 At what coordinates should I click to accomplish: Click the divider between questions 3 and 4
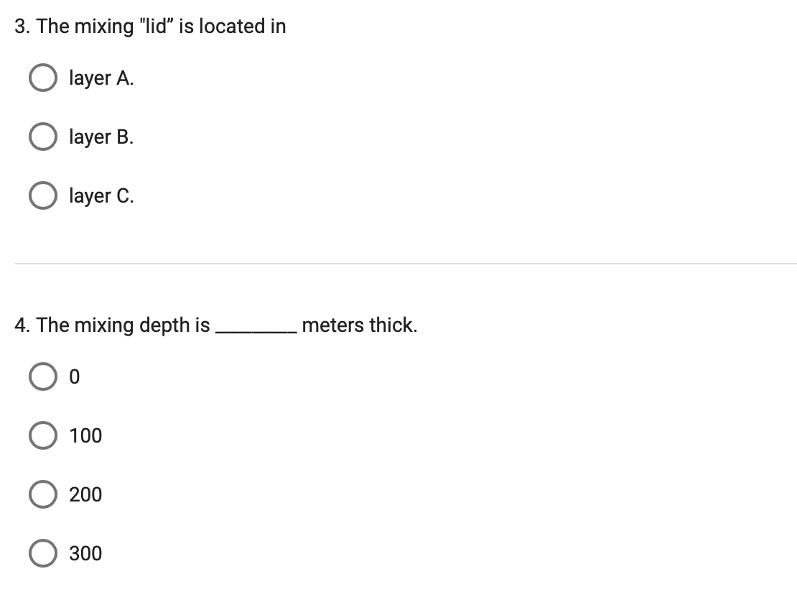398,264
